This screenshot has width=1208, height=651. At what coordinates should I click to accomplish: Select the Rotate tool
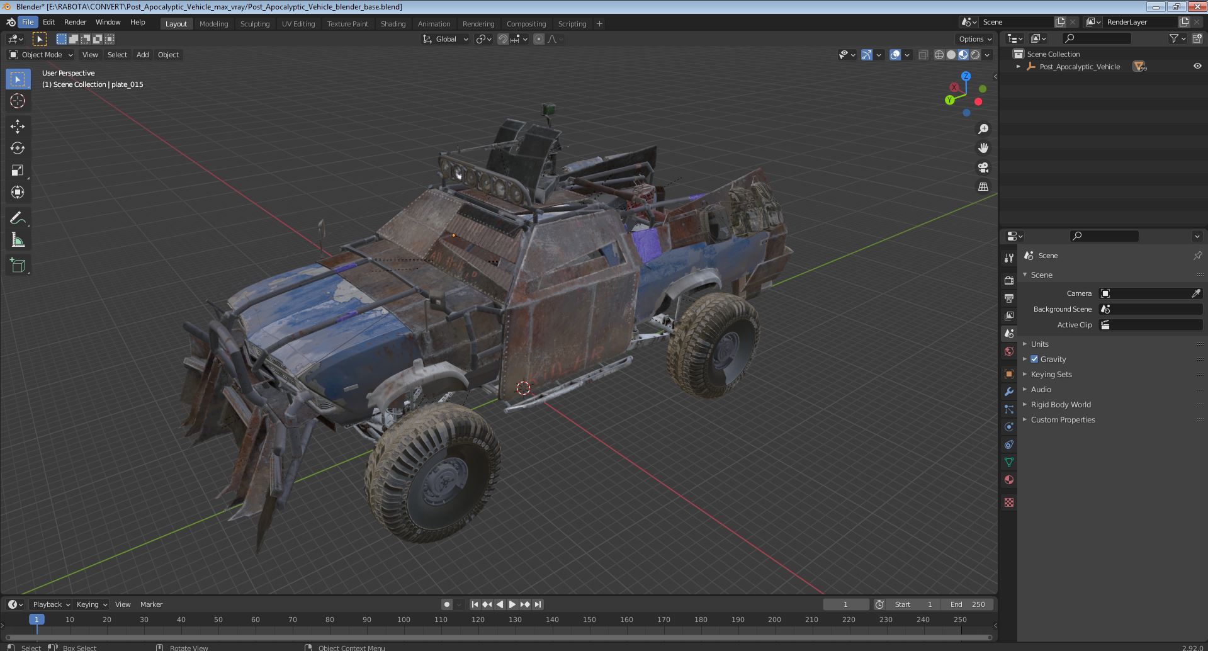tap(18, 149)
